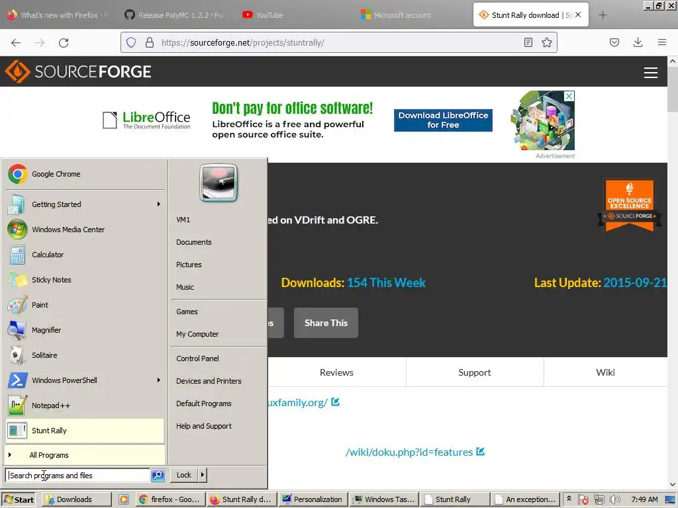Click the user account picture
678x508 pixels.
point(218,183)
